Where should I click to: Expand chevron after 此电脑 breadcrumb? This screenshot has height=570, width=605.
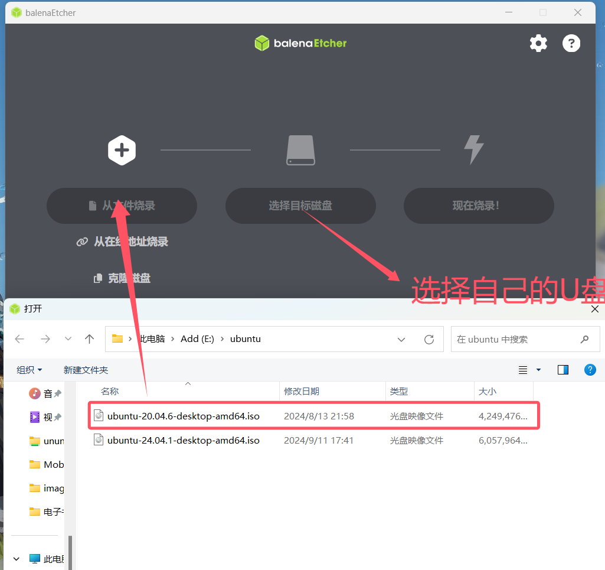(x=172, y=339)
